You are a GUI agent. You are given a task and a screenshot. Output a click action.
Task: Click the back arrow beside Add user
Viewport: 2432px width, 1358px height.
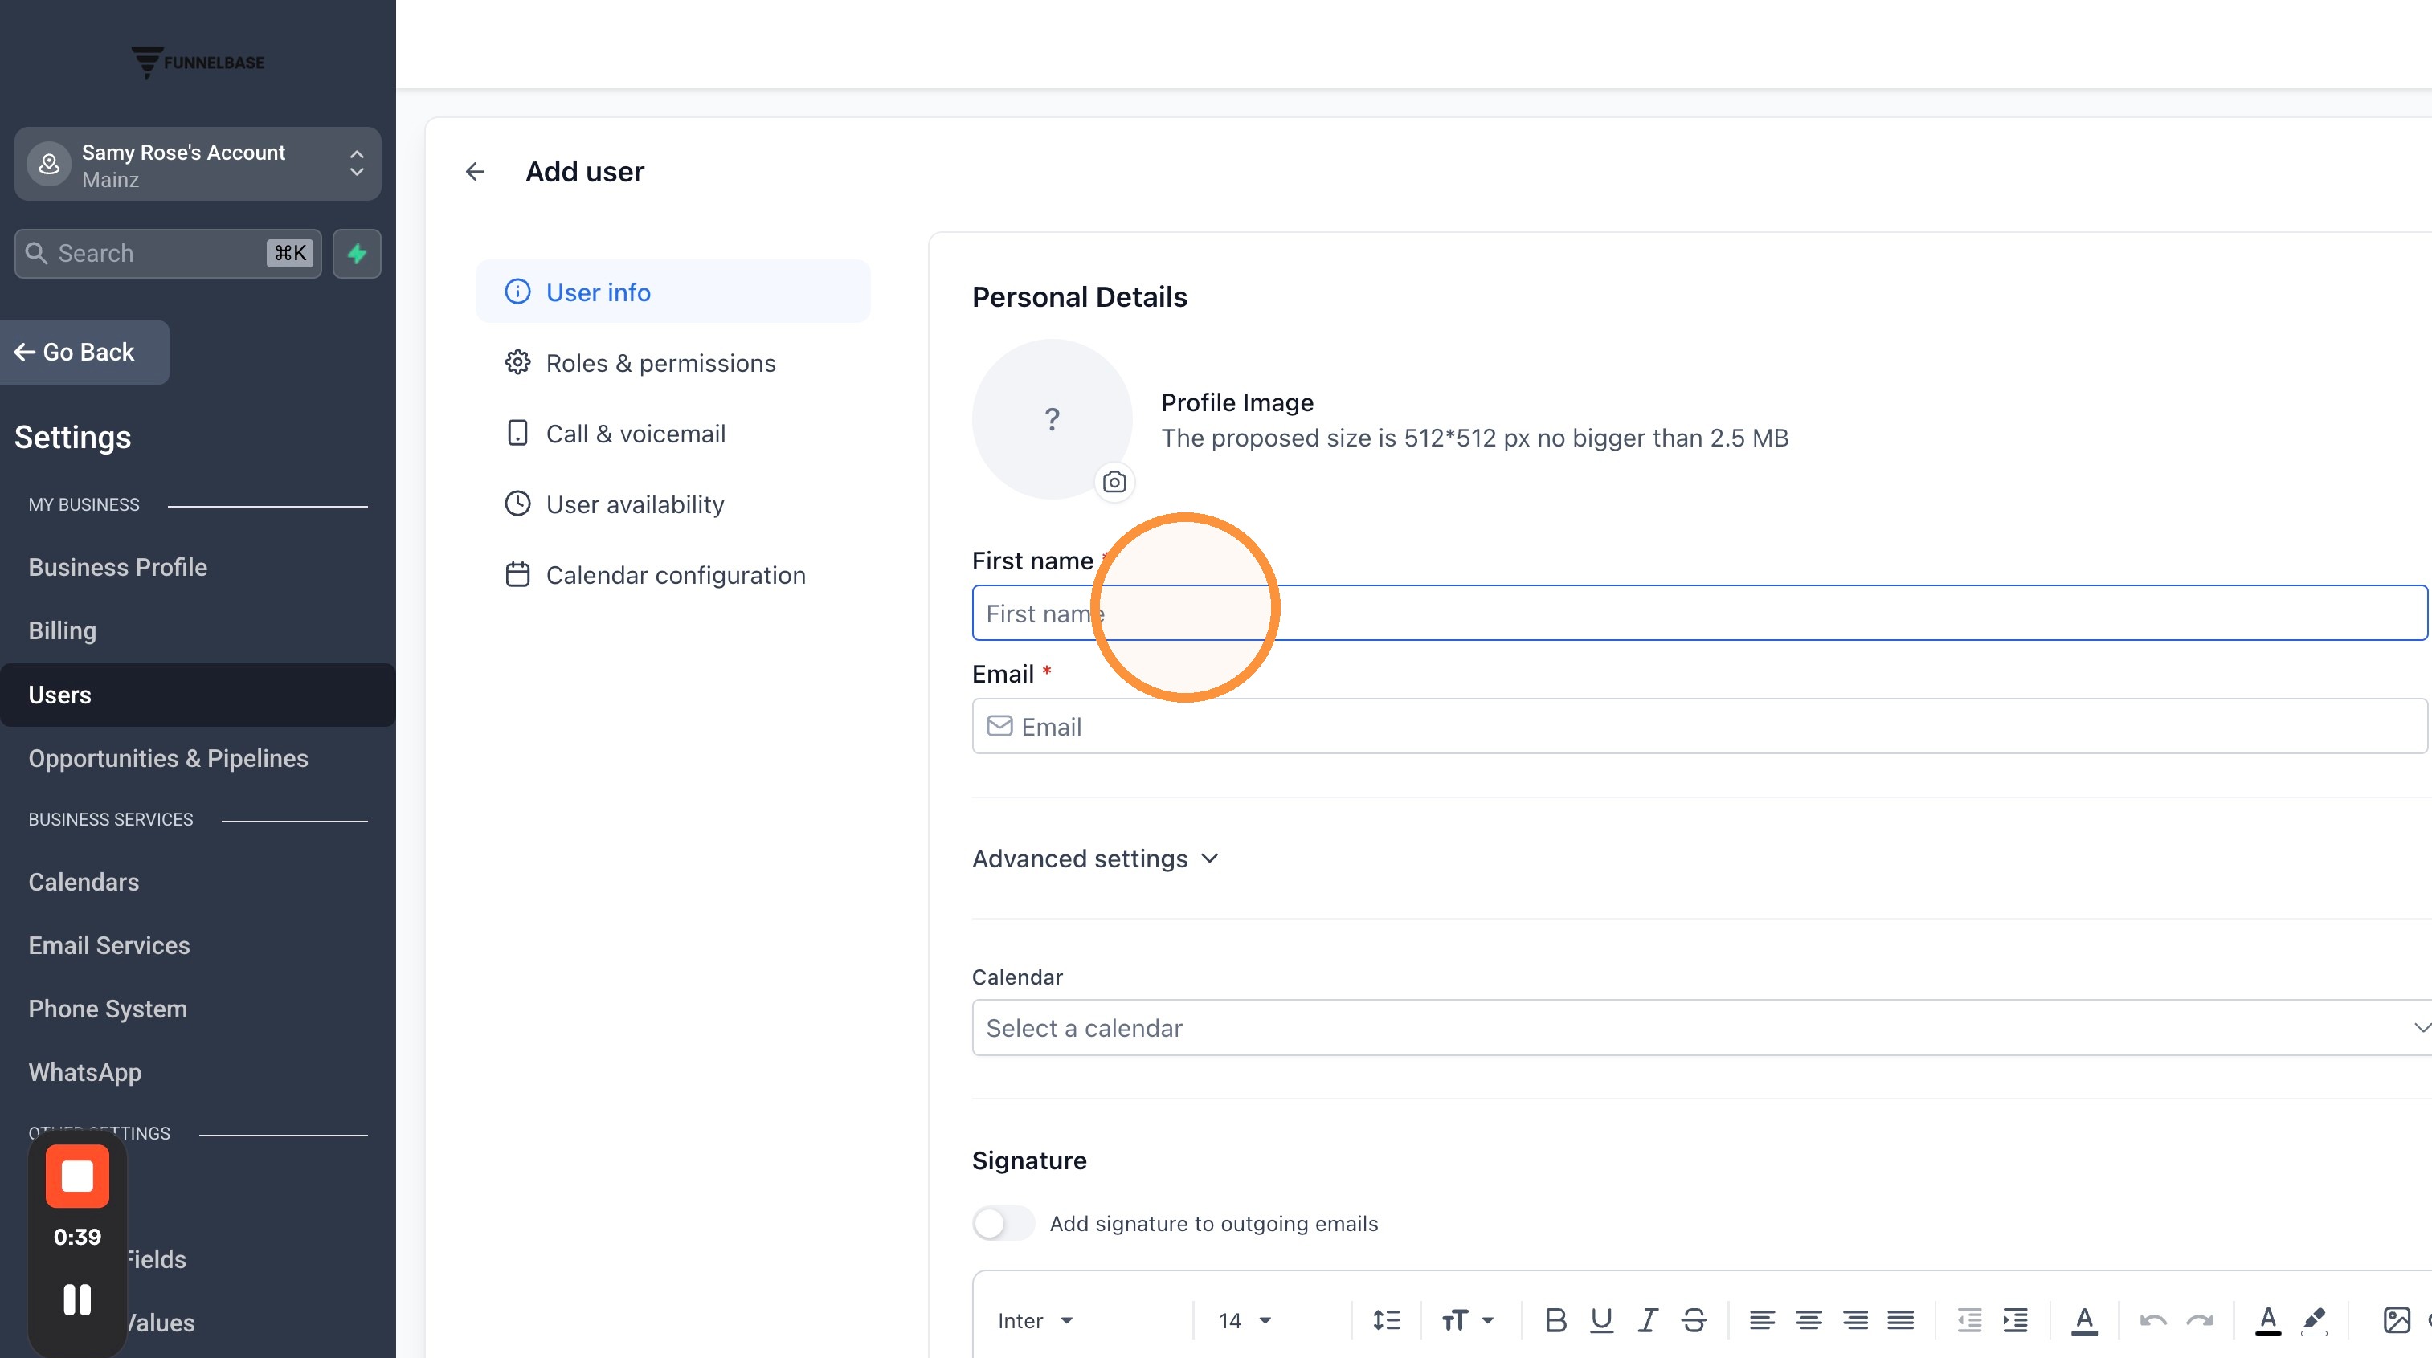point(475,171)
